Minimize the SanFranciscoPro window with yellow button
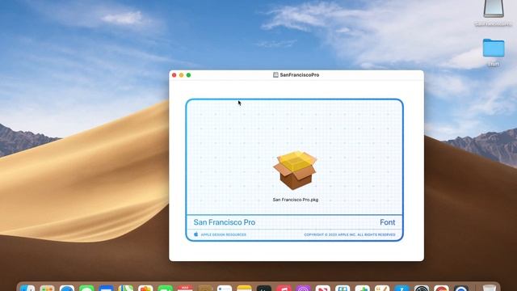 pyautogui.click(x=181, y=75)
